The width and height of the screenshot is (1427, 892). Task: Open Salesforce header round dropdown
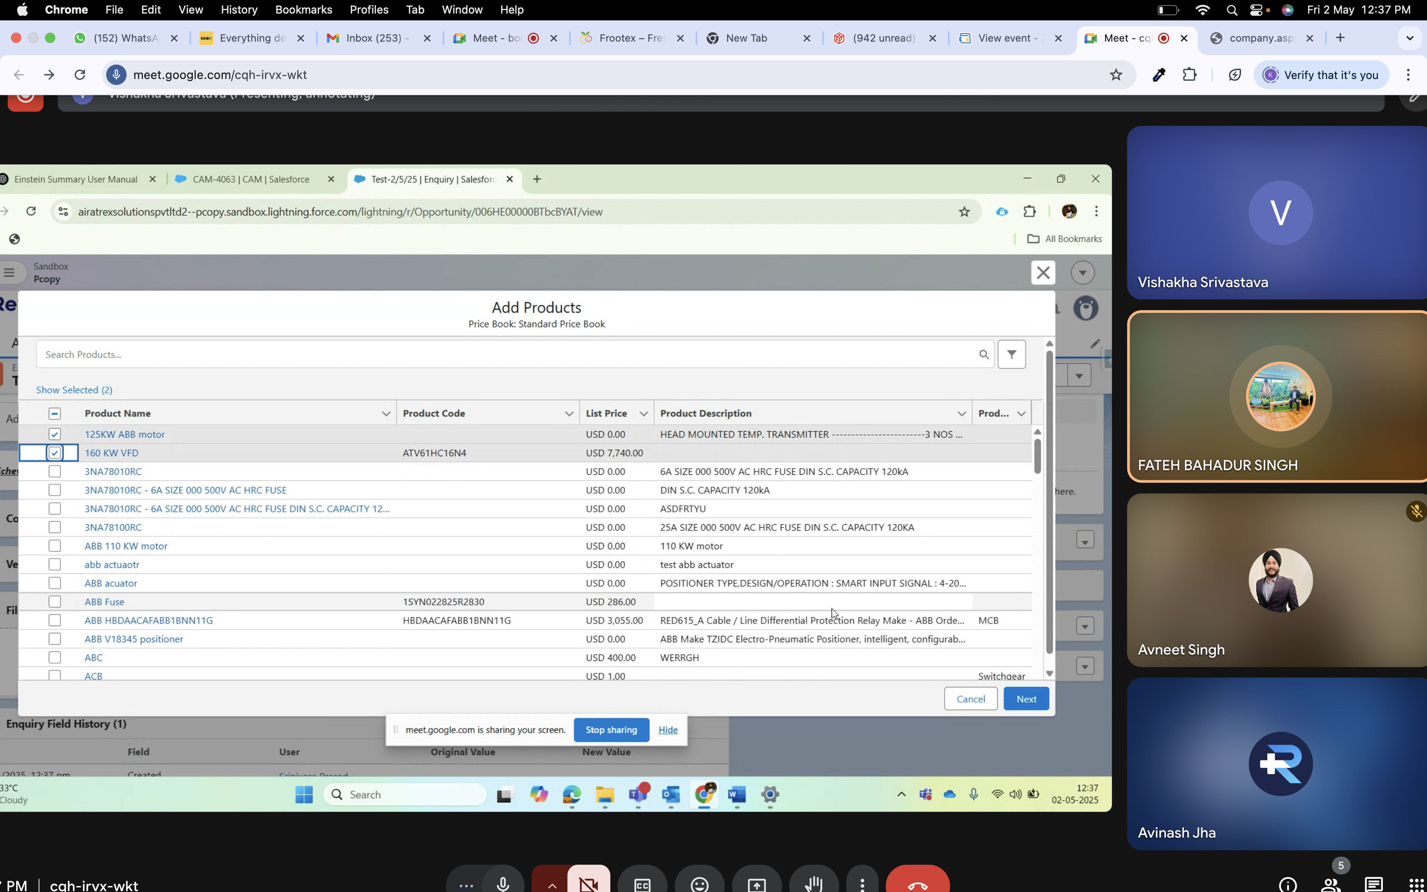(1083, 273)
